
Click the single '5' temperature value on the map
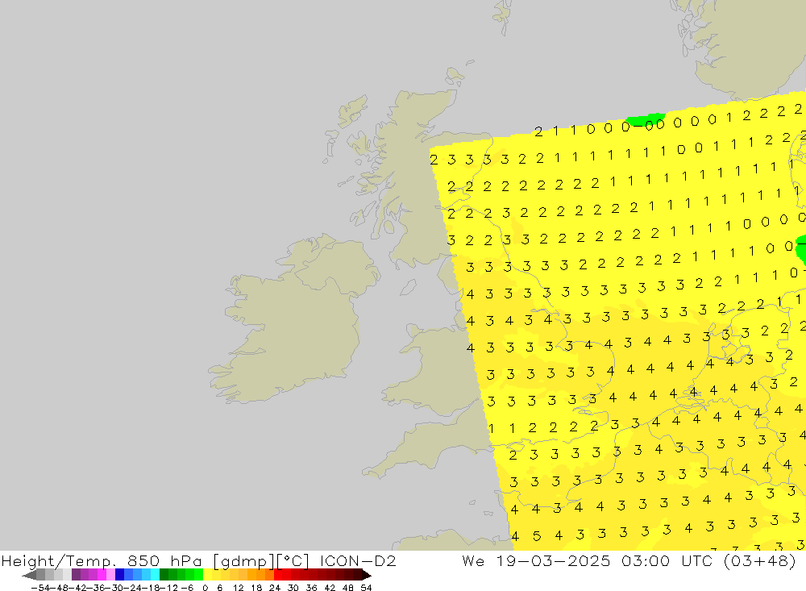(x=537, y=536)
